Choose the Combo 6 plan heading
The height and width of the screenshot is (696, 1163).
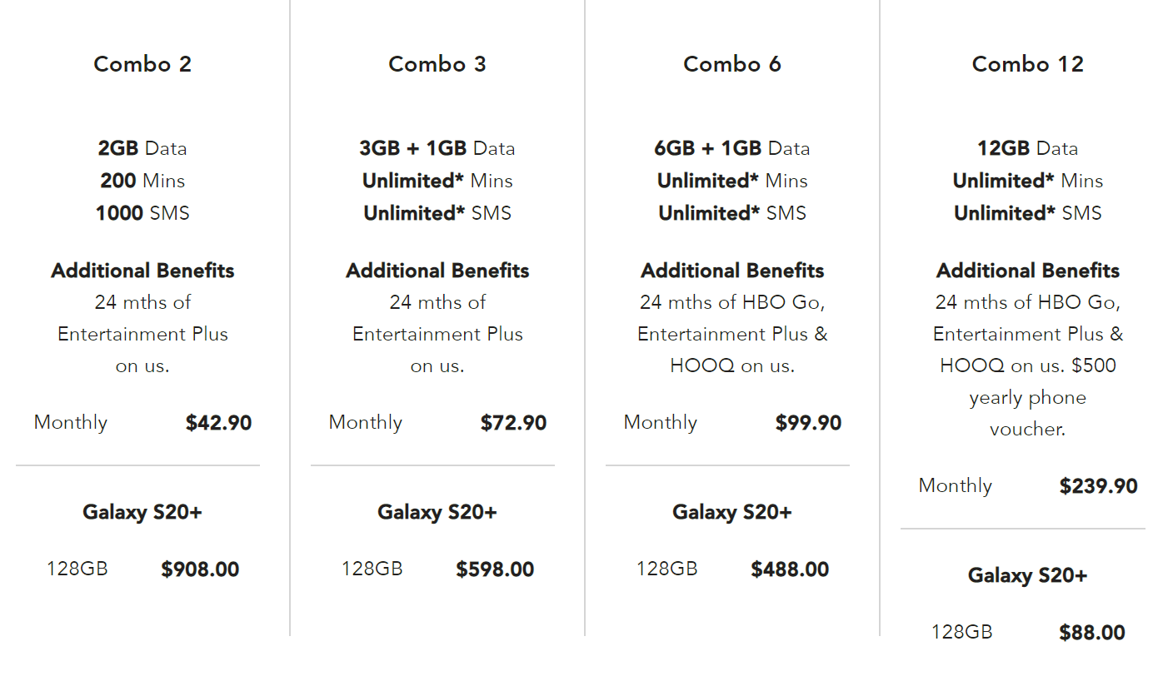[732, 64]
